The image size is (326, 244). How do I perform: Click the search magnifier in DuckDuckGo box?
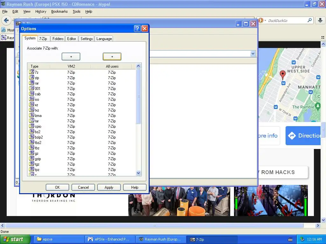[x=309, y=20]
